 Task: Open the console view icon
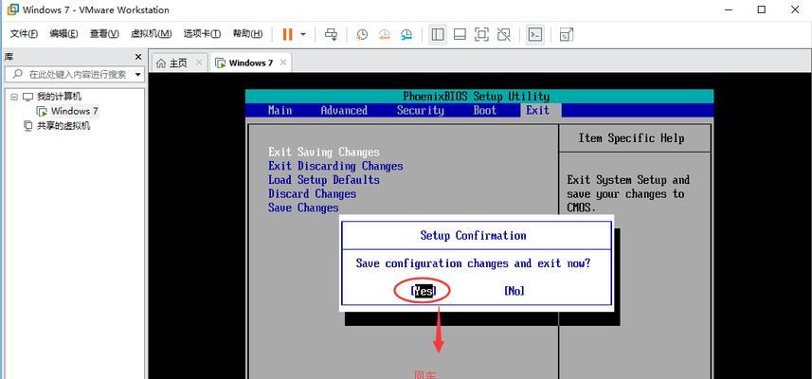click(535, 34)
